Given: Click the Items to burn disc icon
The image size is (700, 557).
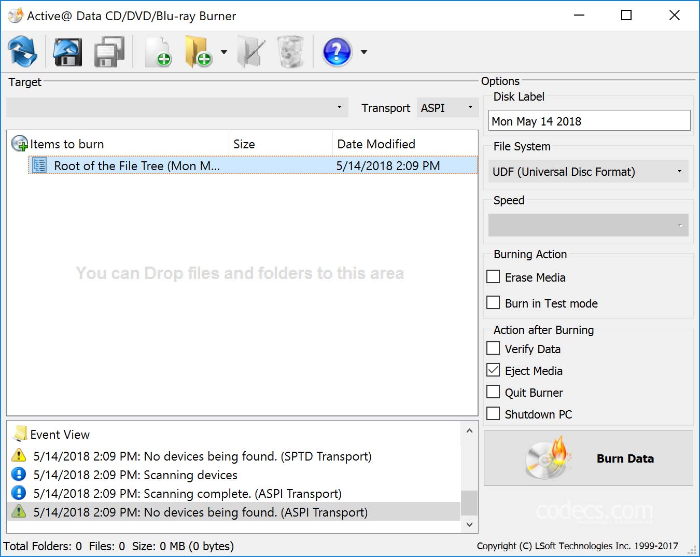Looking at the screenshot, I should 20,144.
